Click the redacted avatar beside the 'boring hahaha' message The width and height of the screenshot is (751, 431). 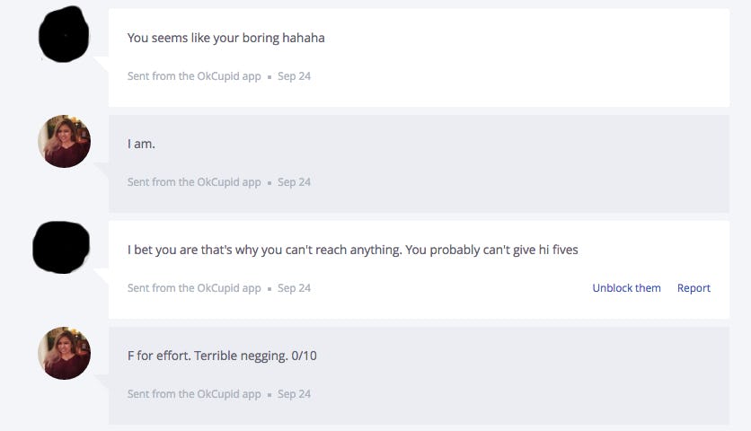(x=64, y=36)
